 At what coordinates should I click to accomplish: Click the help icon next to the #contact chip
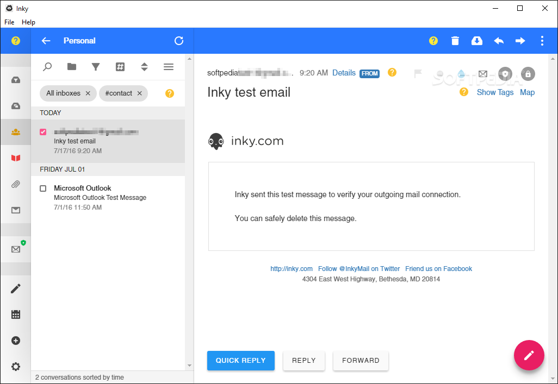coord(170,93)
